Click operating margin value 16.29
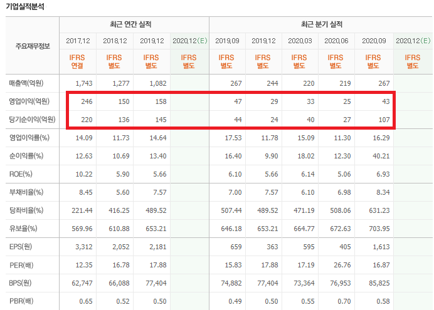Viewport: 434px width, 310px height. pyautogui.click(x=381, y=138)
